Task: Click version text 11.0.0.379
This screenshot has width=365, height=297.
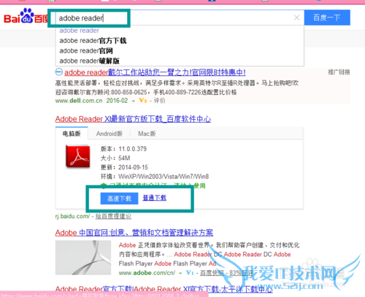Action: click(x=133, y=149)
